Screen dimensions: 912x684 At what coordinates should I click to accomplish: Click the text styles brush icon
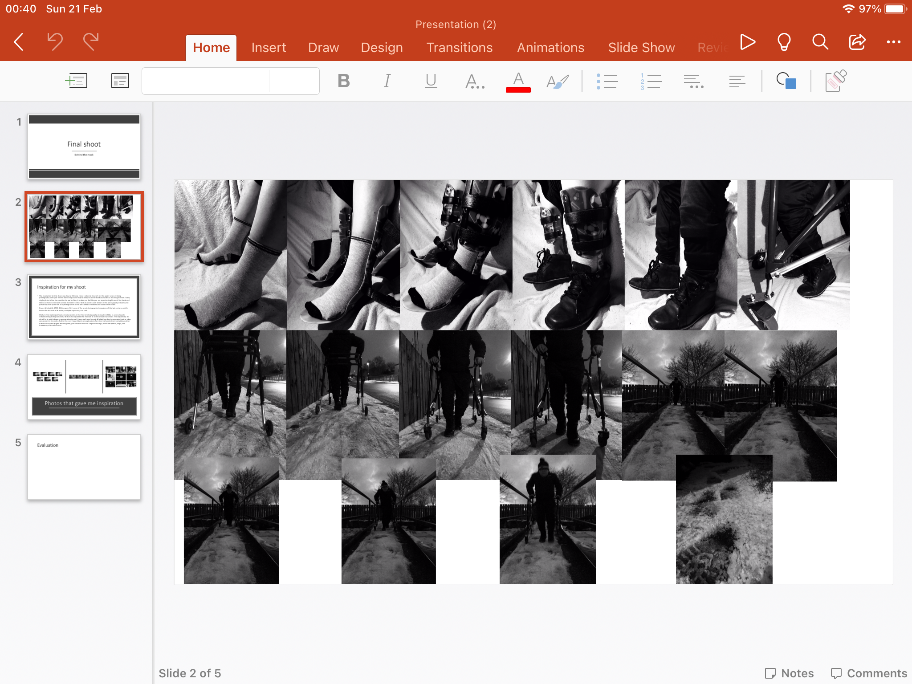tap(557, 81)
